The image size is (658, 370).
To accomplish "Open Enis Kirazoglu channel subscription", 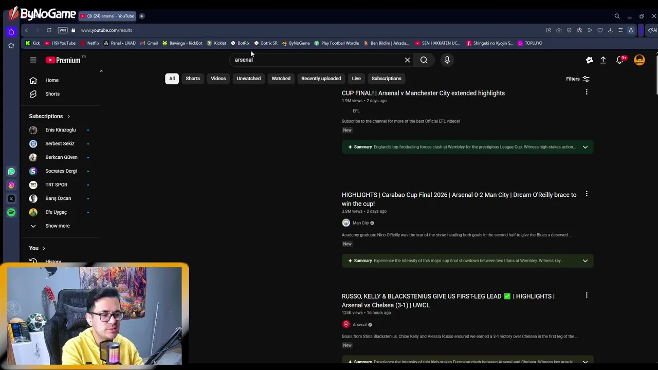I will tap(61, 130).
